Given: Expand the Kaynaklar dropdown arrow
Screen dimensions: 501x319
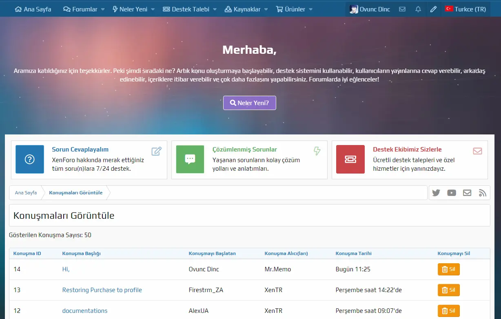Looking at the screenshot, I should tap(266, 9).
